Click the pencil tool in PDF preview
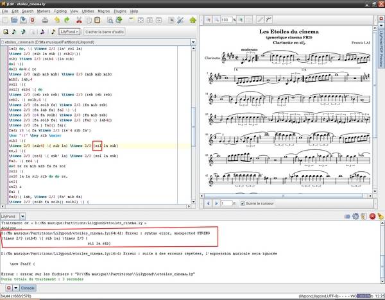This screenshot has height=300, width=385. click(261, 20)
